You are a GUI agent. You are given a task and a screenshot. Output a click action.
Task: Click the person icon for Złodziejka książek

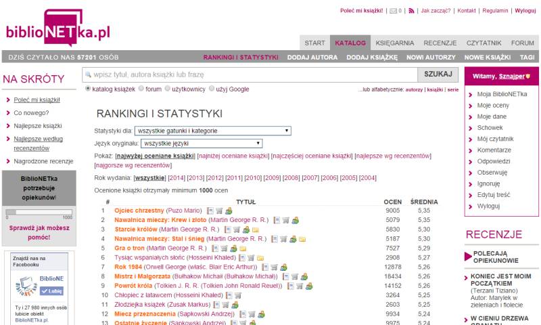235,305
